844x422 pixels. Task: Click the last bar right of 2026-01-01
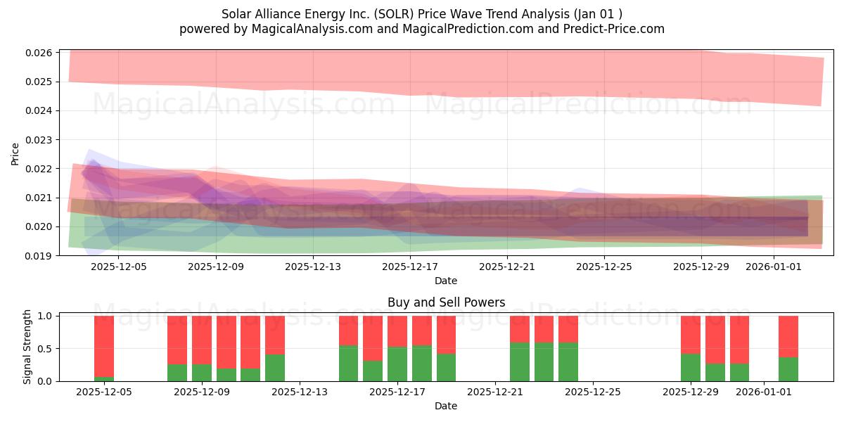pyautogui.click(x=788, y=349)
